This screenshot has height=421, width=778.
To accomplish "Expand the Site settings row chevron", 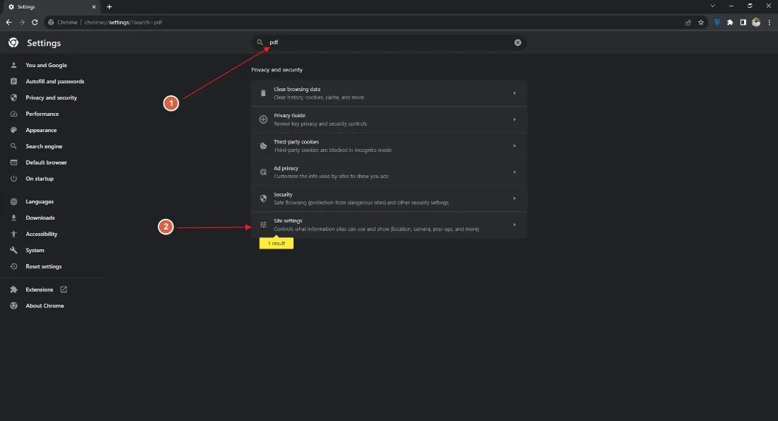I will pos(514,224).
